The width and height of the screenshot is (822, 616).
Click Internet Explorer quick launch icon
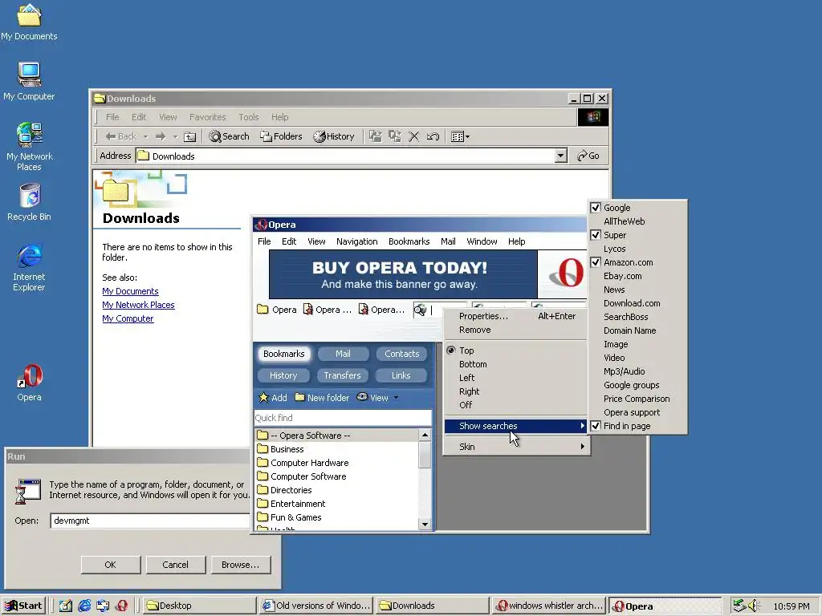click(x=84, y=606)
